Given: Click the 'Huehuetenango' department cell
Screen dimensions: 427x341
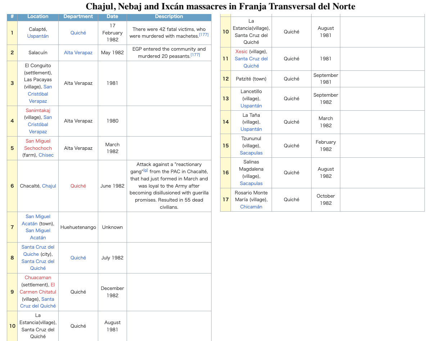Looking at the screenshot, I should (78, 227).
